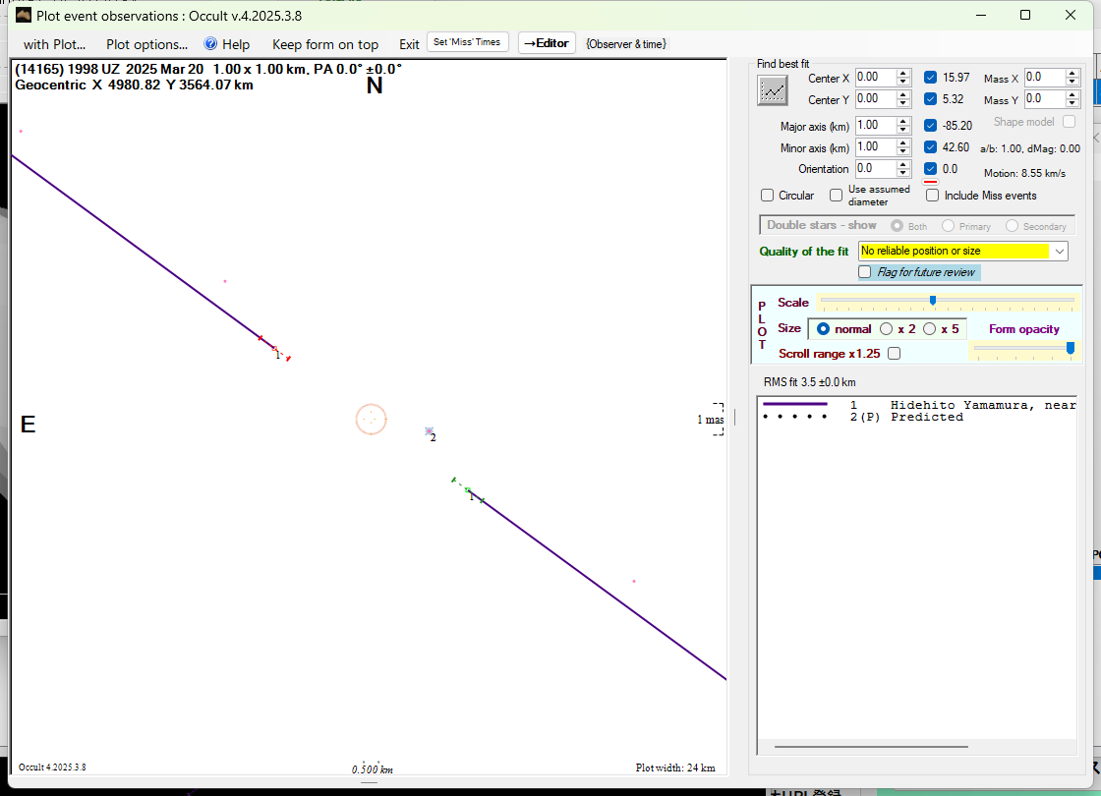This screenshot has height=796, width=1101.
Task: Click the star marker labeled 2 in plot
Action: coord(429,431)
